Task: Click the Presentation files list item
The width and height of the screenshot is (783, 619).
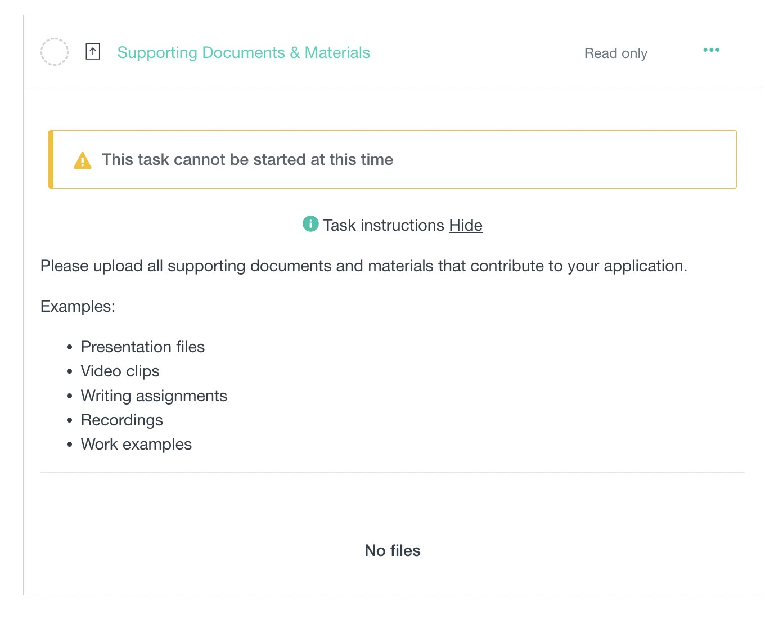Action: click(x=143, y=347)
